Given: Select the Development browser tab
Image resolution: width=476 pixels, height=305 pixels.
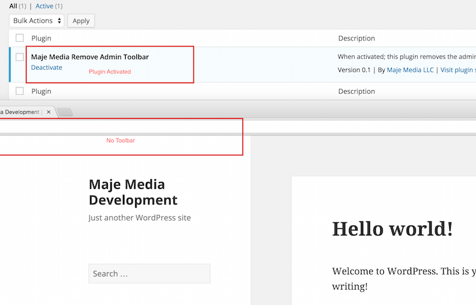Looking at the screenshot, I should pyautogui.click(x=21, y=112).
